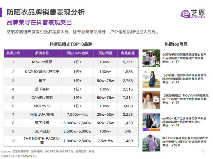Select the 商品数量 column header

[128, 53]
